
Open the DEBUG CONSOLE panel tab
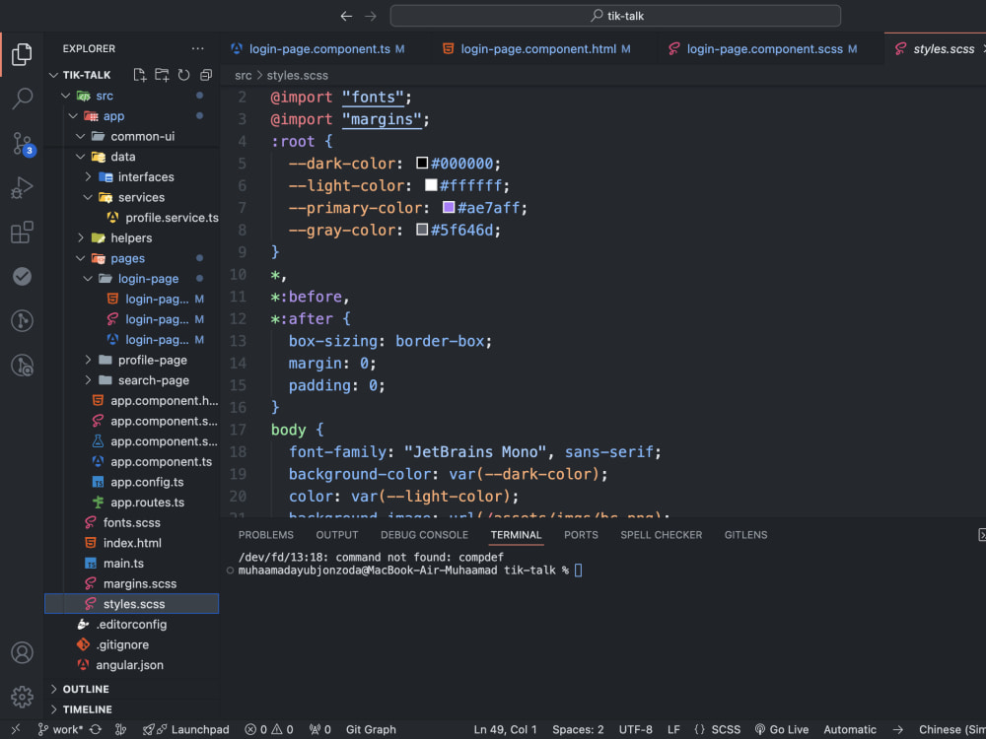(x=424, y=535)
